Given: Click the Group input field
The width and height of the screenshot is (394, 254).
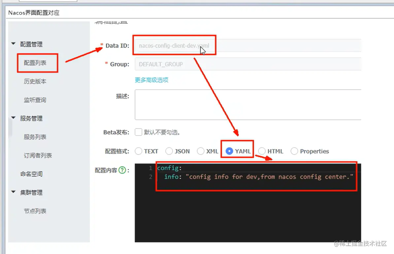Looking at the screenshot, I should (x=248, y=64).
